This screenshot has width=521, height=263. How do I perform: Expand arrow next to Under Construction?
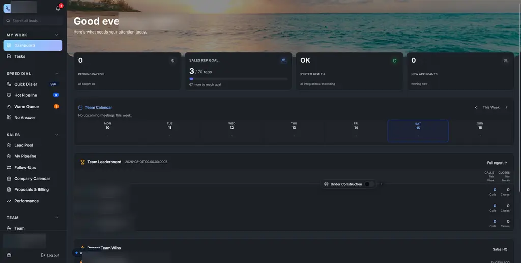tap(382, 184)
